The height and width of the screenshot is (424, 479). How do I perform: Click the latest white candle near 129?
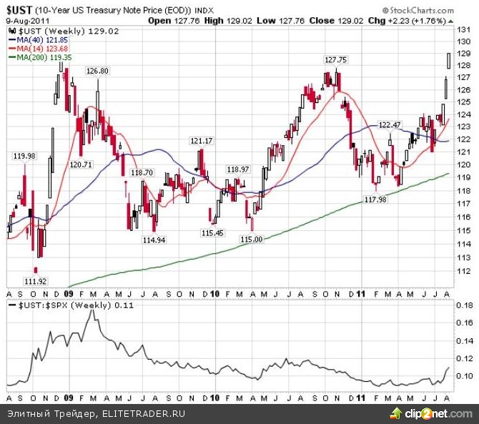click(448, 61)
